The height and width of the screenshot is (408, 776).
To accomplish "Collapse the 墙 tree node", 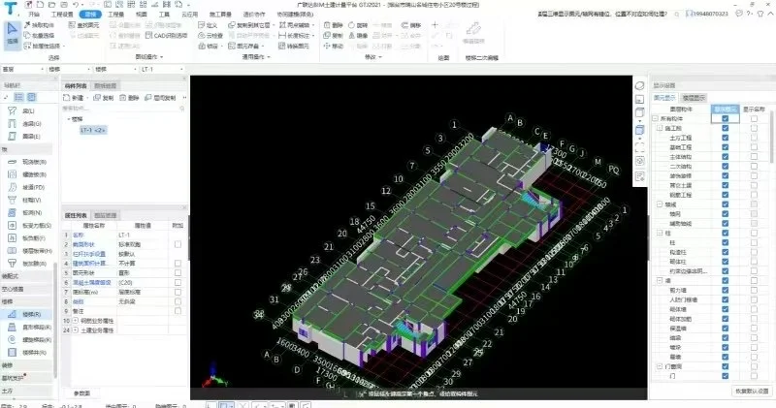I will click(x=660, y=280).
